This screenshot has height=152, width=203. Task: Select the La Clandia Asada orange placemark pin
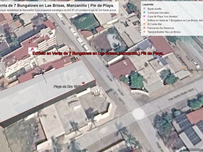pyautogui.click(x=182, y=68)
